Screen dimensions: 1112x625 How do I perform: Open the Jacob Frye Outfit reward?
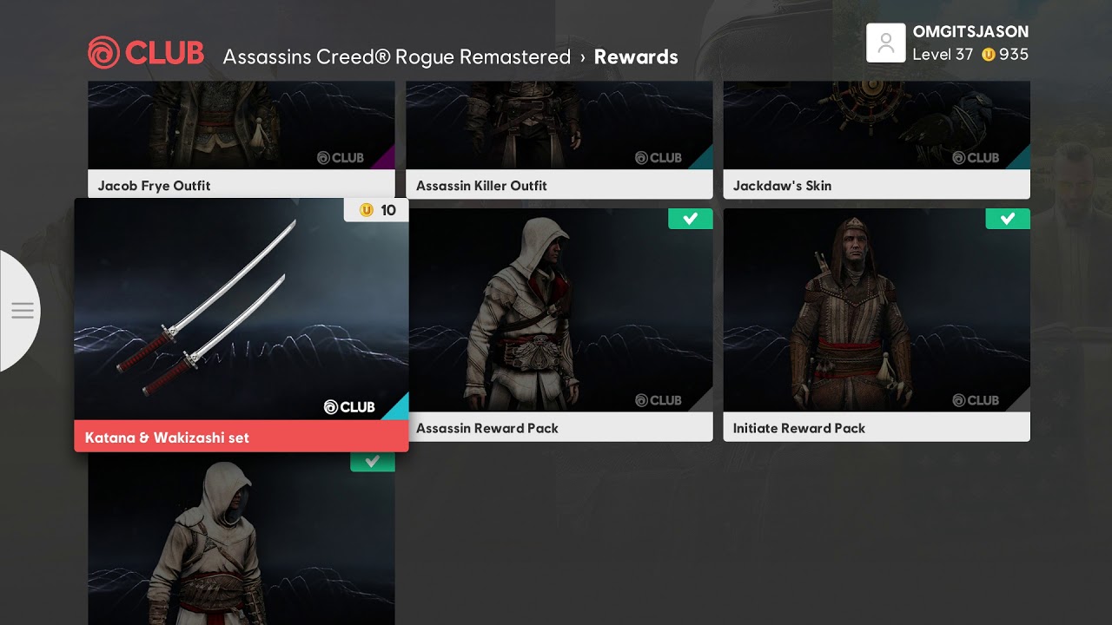pos(242,141)
